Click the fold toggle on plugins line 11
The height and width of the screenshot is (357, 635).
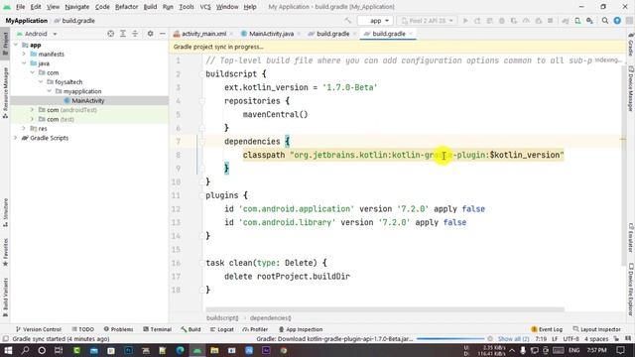click(x=201, y=195)
